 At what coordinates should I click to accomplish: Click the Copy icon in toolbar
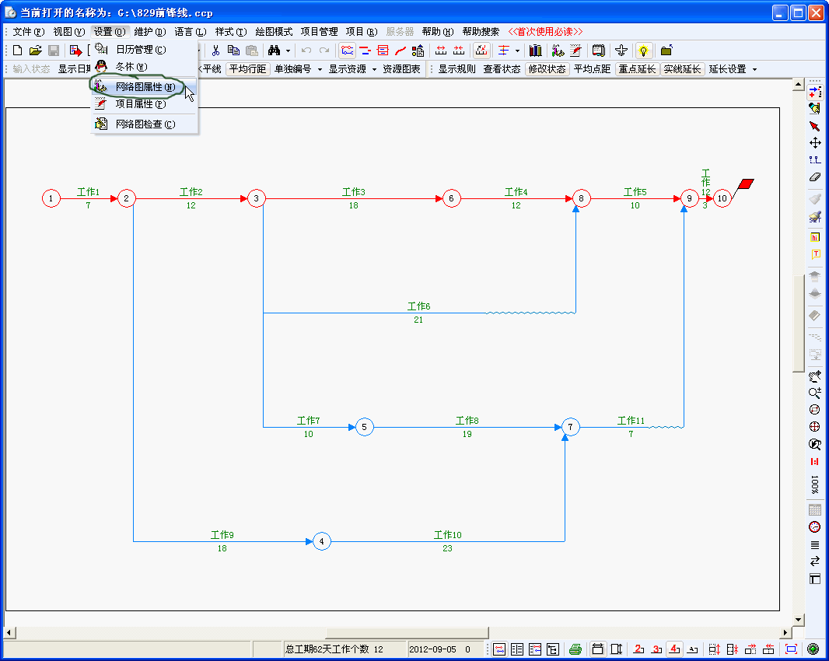[x=233, y=51]
